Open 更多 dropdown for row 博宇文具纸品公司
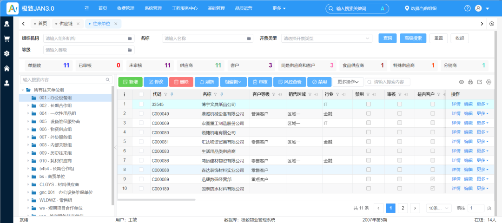The height and width of the screenshot is (223, 502). (482, 104)
